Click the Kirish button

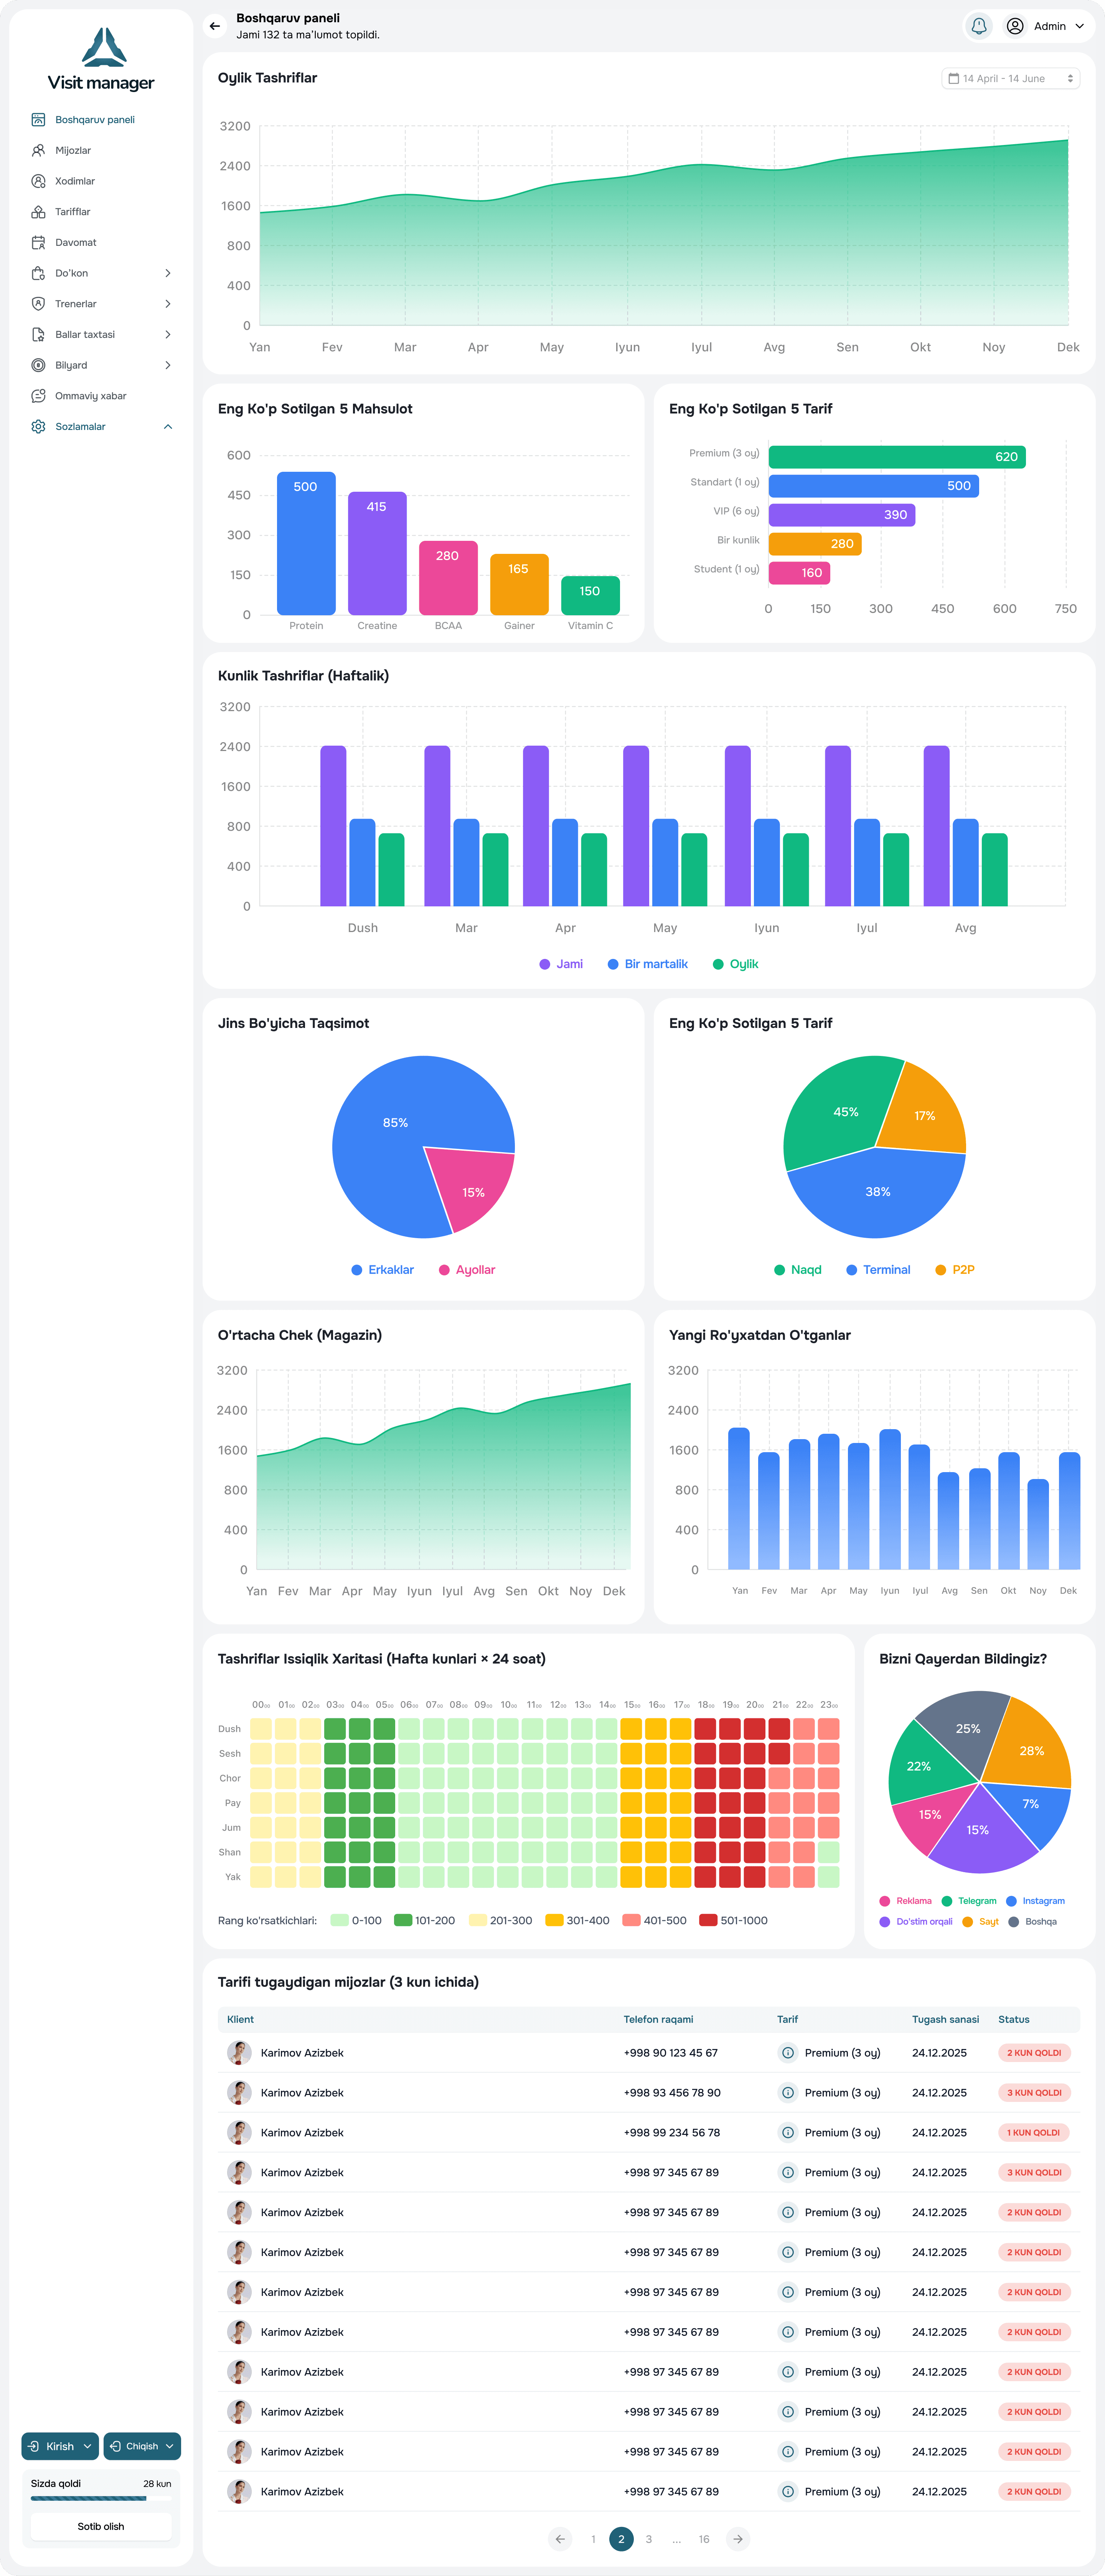click(x=60, y=2446)
